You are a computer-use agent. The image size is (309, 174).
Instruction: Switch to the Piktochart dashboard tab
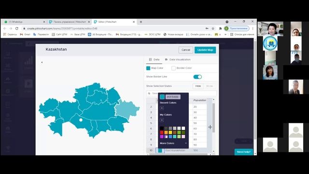(70, 22)
